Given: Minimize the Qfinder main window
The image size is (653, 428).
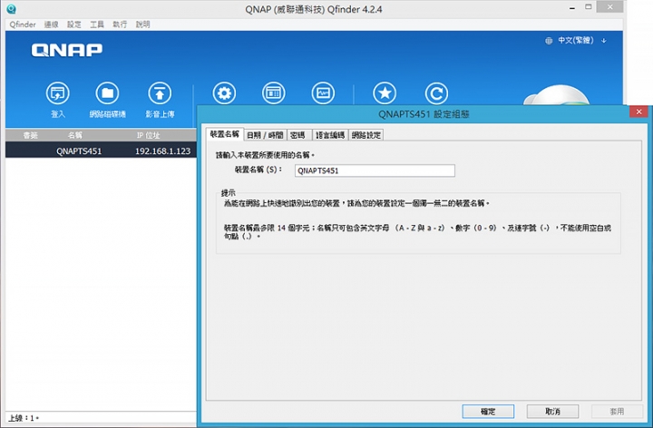Looking at the screenshot, I should (x=572, y=7).
